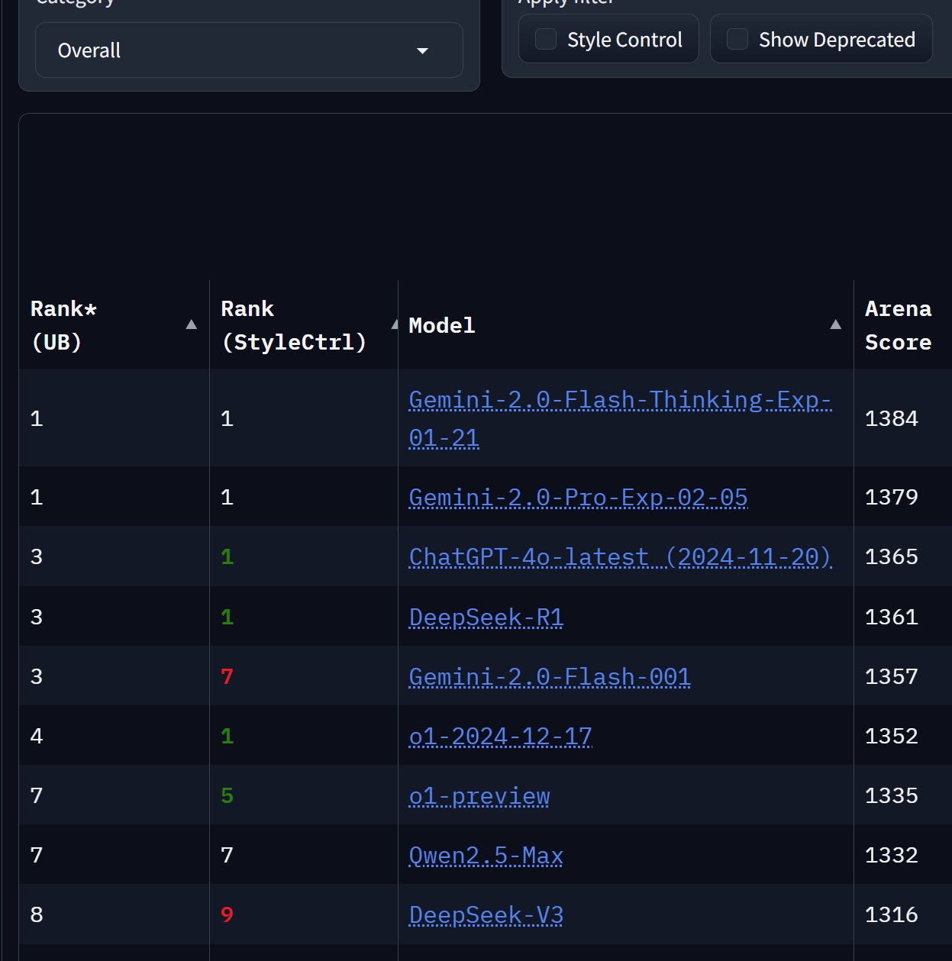
Task: Select the Arena Score value 1352
Action: [x=891, y=736]
